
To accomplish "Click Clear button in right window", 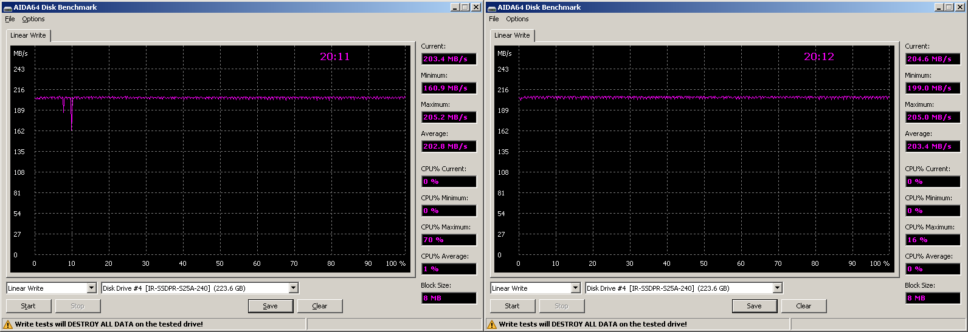I will click(804, 306).
